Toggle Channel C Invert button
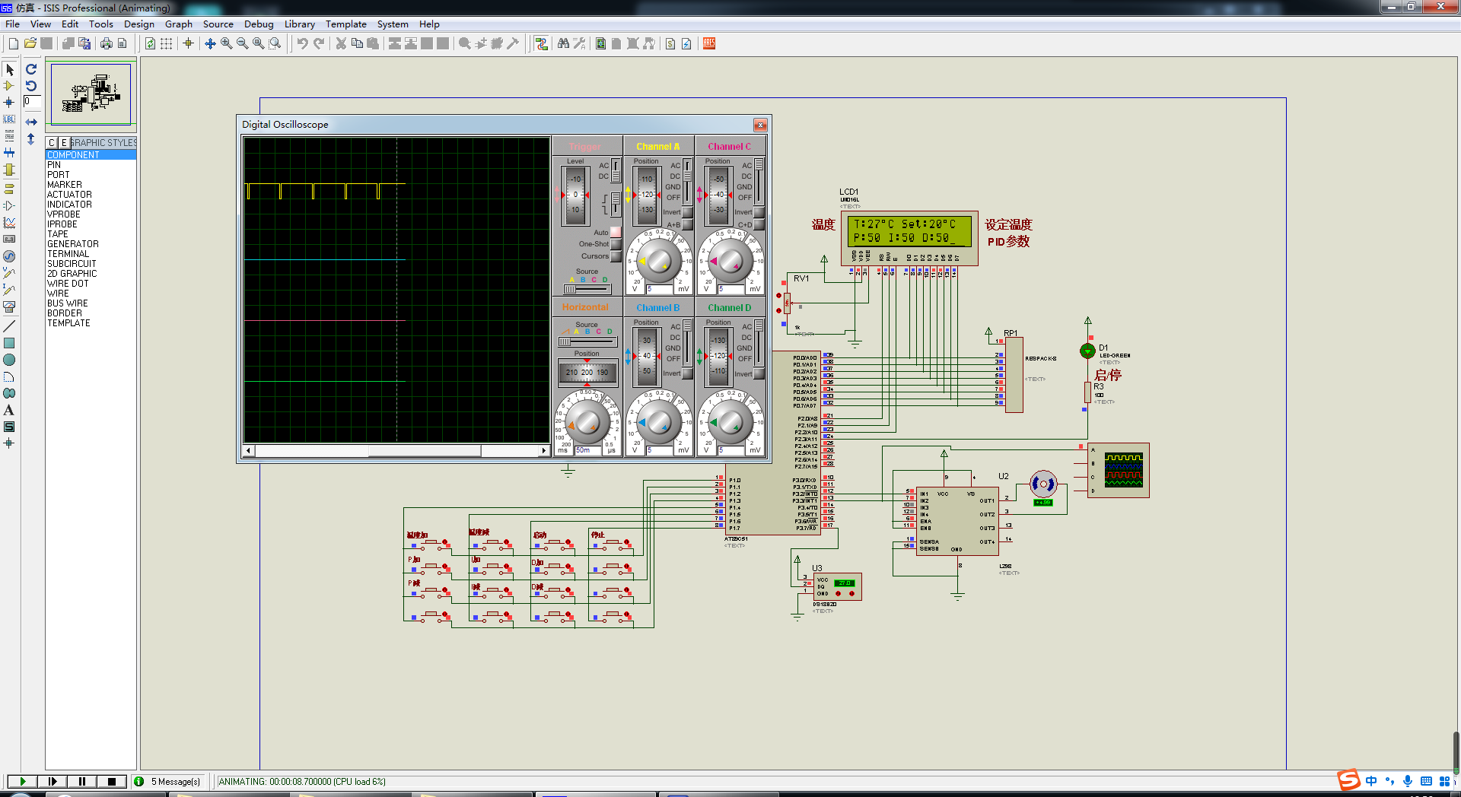The image size is (1461, 797). [759, 212]
